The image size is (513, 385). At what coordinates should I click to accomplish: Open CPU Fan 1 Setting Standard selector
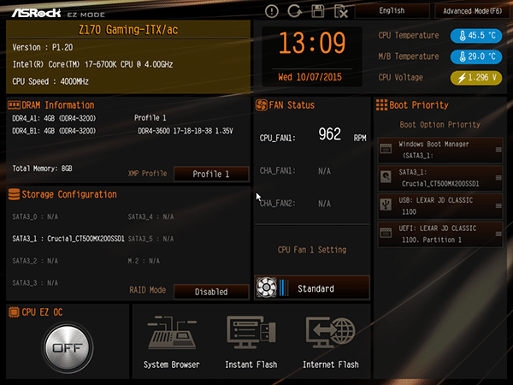pyautogui.click(x=312, y=287)
